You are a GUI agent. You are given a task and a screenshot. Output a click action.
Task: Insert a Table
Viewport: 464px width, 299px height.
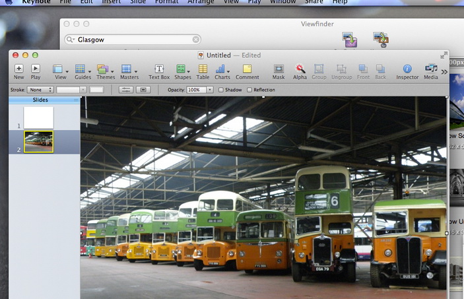[x=203, y=72]
